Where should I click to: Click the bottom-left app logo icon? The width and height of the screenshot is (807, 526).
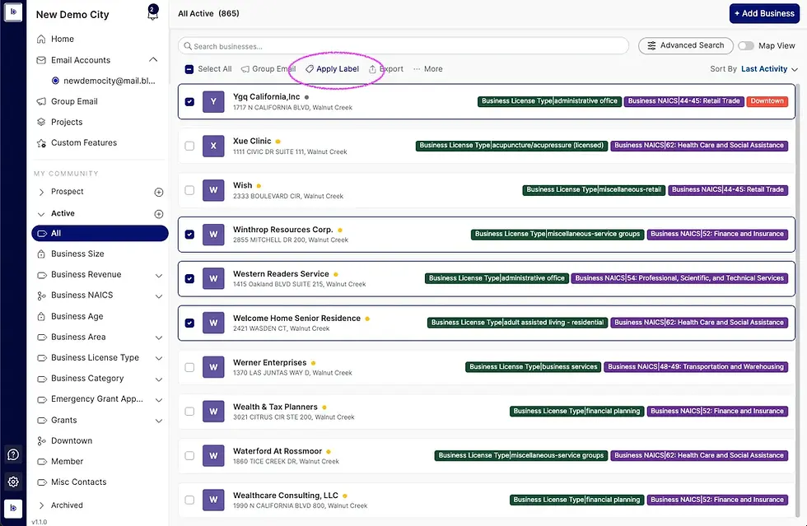[13, 508]
